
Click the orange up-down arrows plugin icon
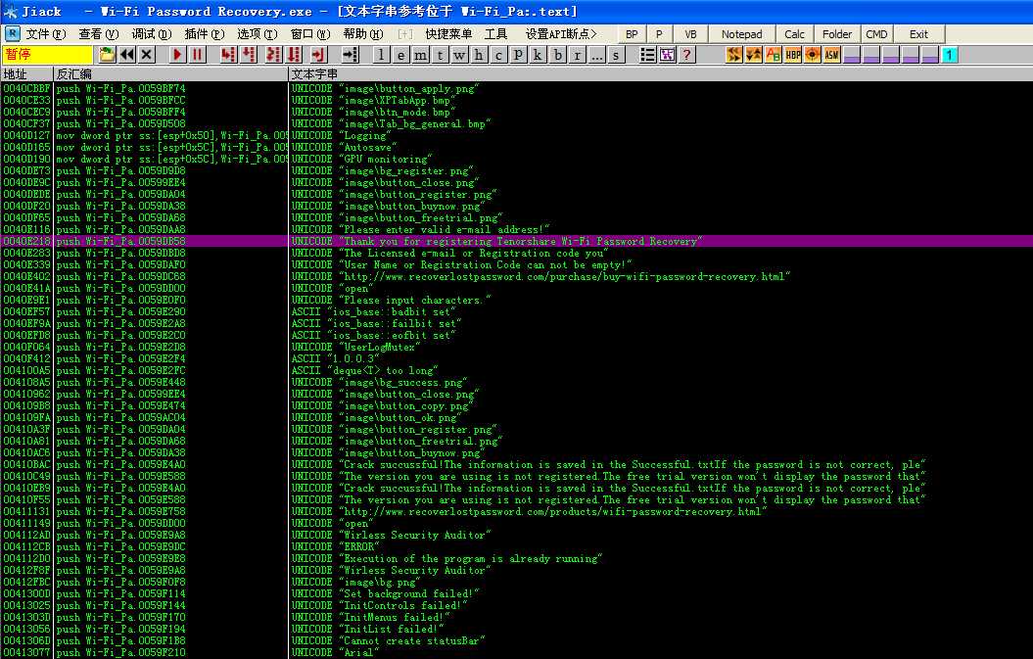pos(753,55)
